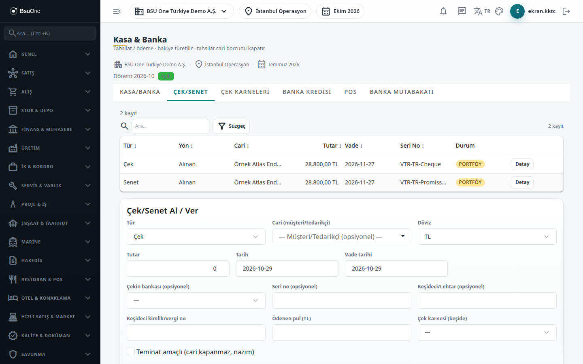Collapse the sidebar with the menu icon

pos(117,11)
